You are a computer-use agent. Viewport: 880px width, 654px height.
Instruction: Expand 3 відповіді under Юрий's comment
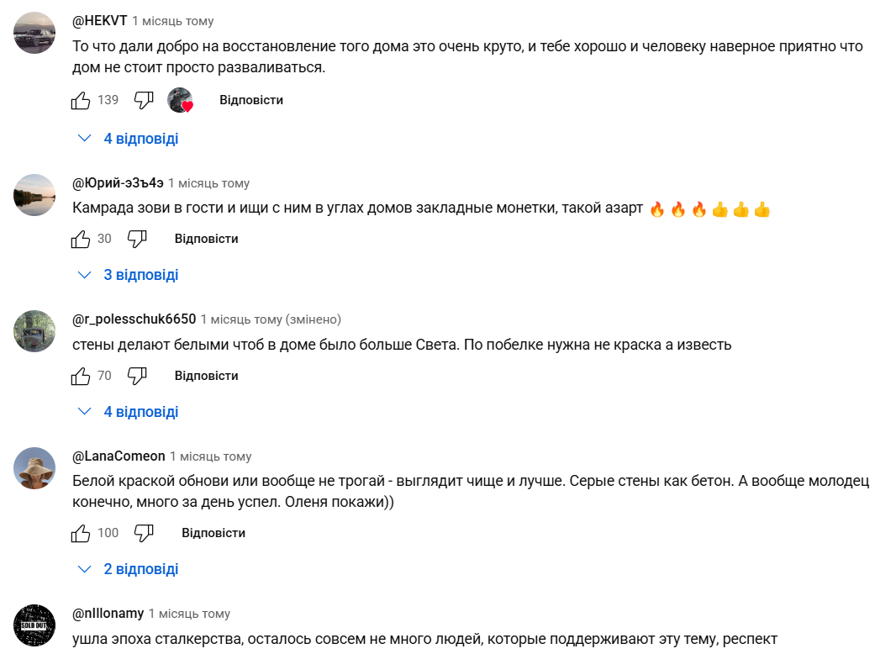(x=128, y=275)
